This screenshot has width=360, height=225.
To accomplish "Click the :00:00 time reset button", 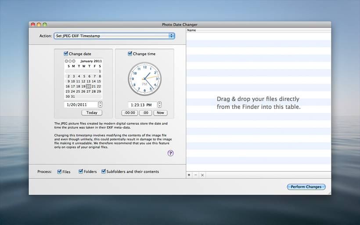I will (130, 113).
